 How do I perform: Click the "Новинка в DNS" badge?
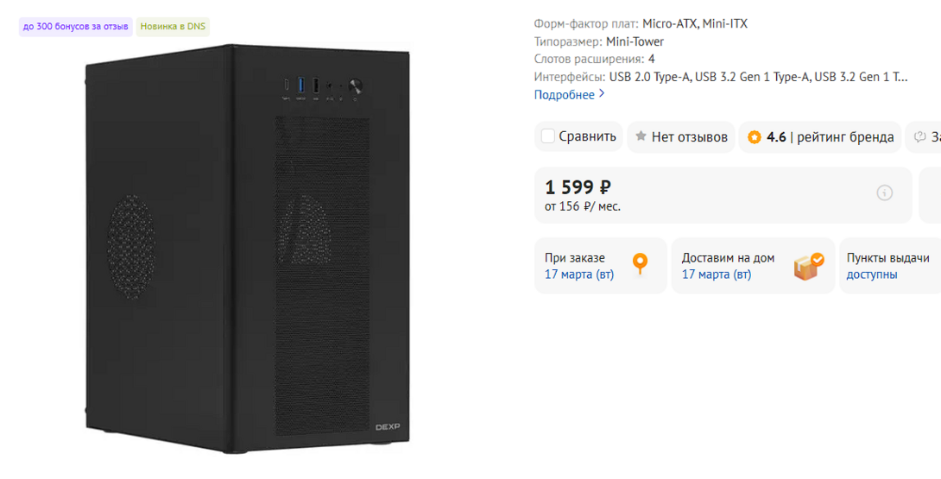[x=173, y=27]
